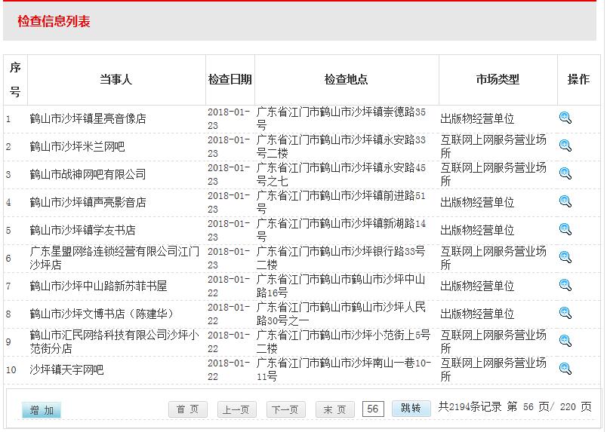View details icon for 鹤山市沙坪文博书店
The height and width of the screenshot is (432, 607).
click(x=565, y=313)
